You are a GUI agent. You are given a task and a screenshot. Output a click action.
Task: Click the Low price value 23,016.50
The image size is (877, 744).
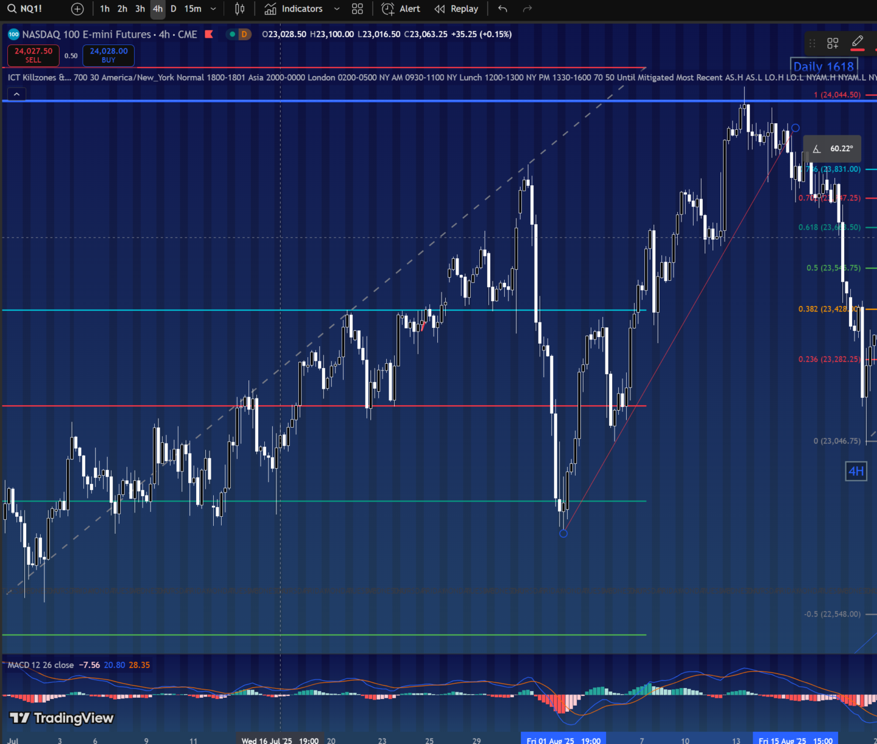coord(381,34)
